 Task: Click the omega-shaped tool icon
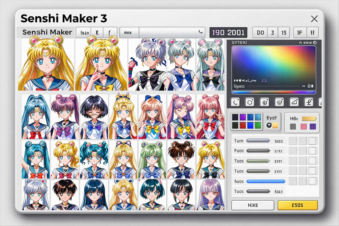[x=264, y=102]
